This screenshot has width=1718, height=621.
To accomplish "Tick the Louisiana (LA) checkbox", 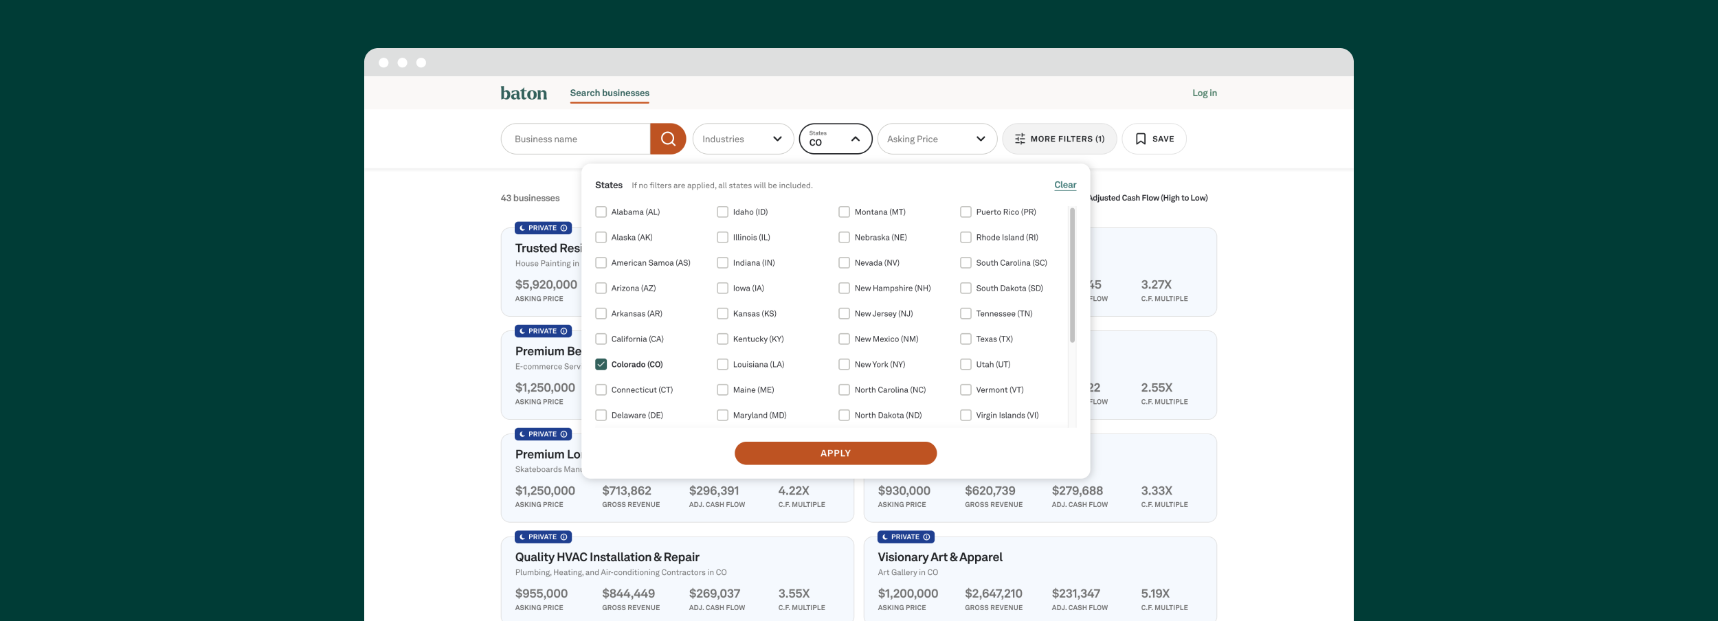I will click(x=723, y=365).
